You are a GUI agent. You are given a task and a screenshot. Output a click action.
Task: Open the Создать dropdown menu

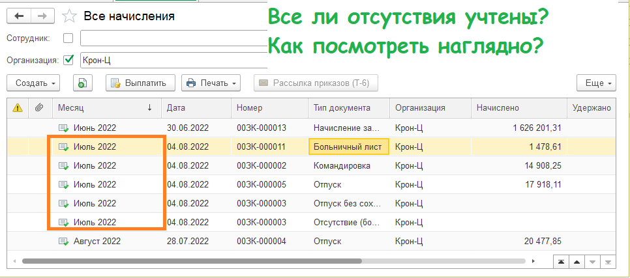33,83
